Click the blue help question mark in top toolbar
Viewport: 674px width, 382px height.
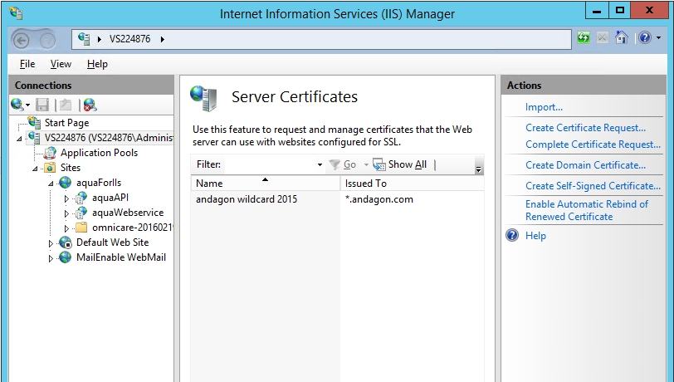[x=644, y=39]
